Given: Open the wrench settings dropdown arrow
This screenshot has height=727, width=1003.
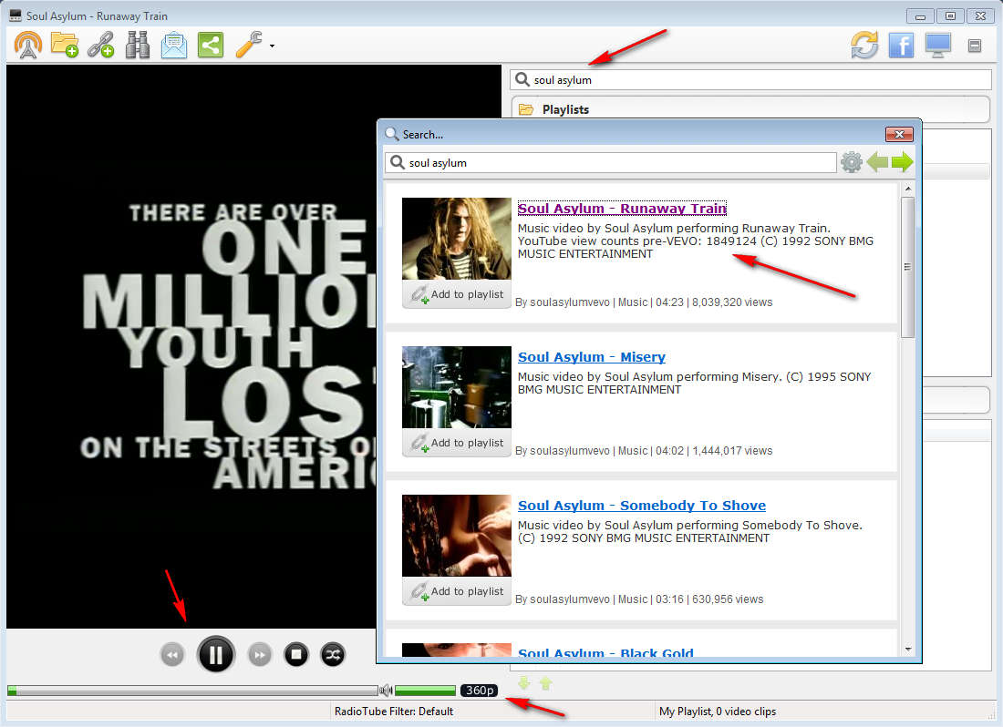Looking at the screenshot, I should [272, 46].
